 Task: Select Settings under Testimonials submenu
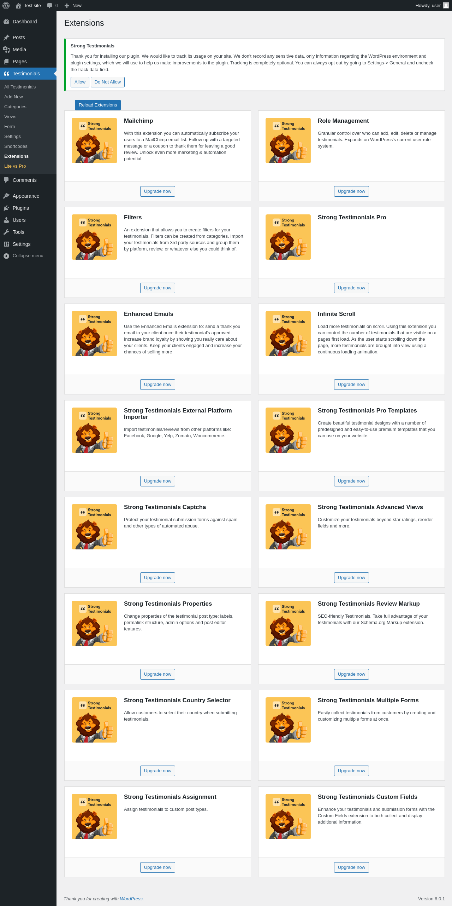[x=12, y=137]
